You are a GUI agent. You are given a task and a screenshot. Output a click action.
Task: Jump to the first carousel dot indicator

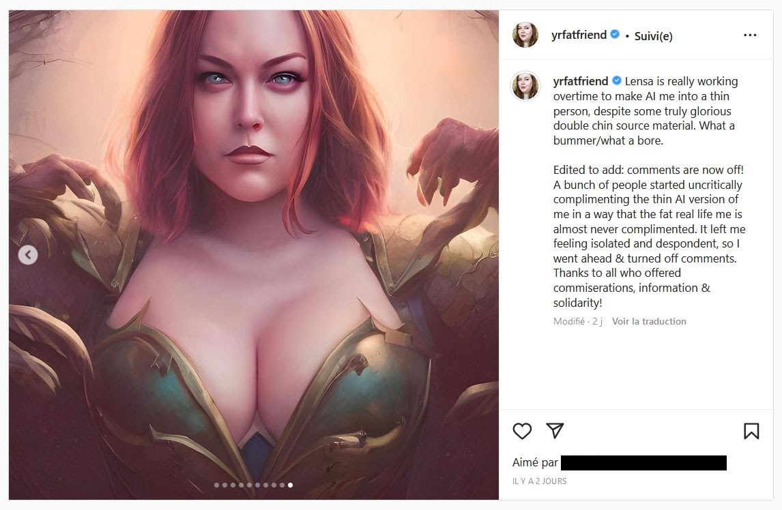click(x=216, y=485)
